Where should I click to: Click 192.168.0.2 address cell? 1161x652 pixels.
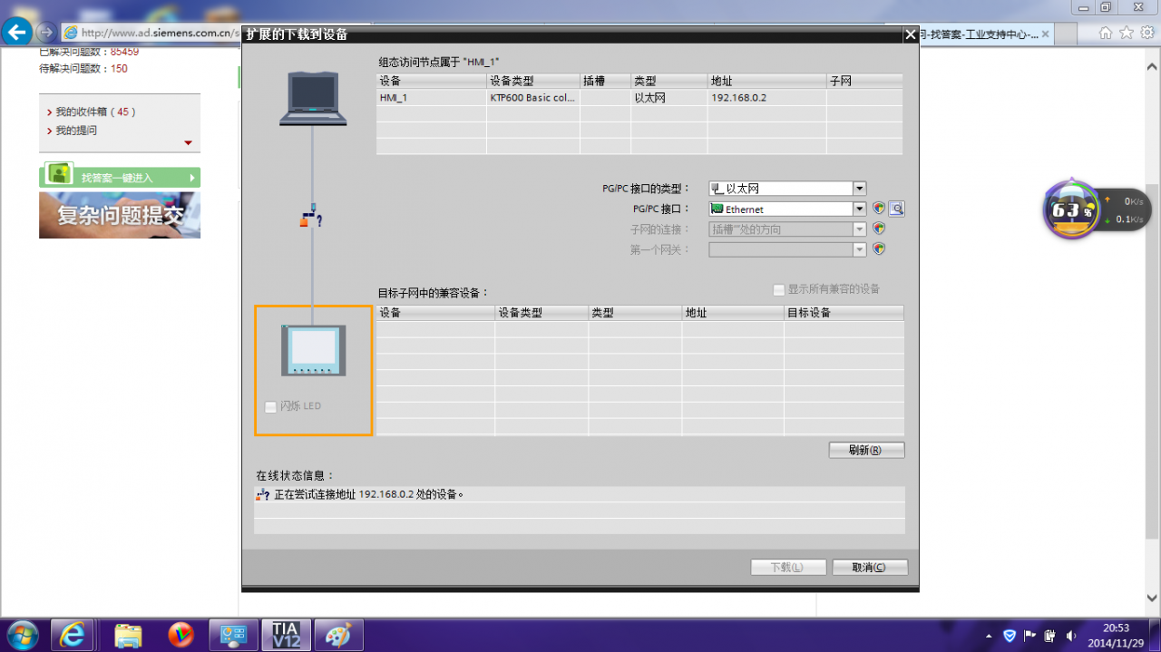766,97
